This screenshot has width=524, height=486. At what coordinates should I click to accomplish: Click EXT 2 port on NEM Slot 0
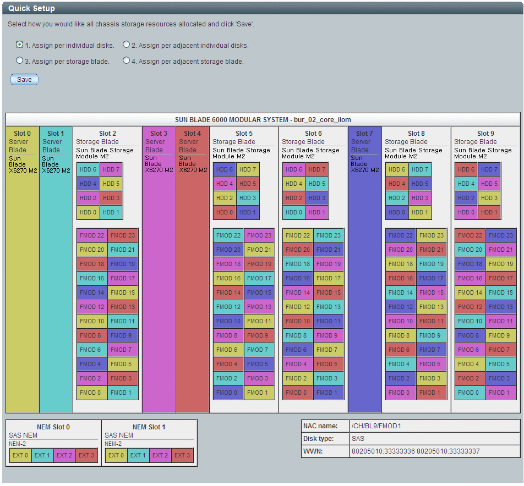click(x=64, y=455)
